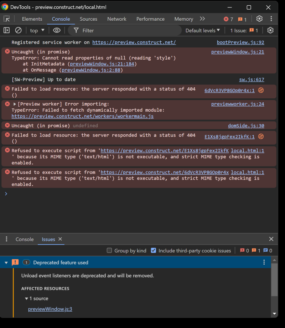Viewport: 285px width, 328px height.
Task: Collapse the Deprecated feature used issue
Action: click(x=6, y=262)
